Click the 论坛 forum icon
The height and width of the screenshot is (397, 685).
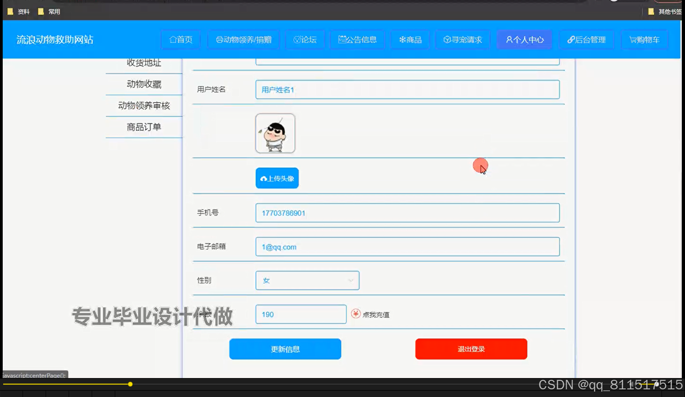click(x=298, y=40)
